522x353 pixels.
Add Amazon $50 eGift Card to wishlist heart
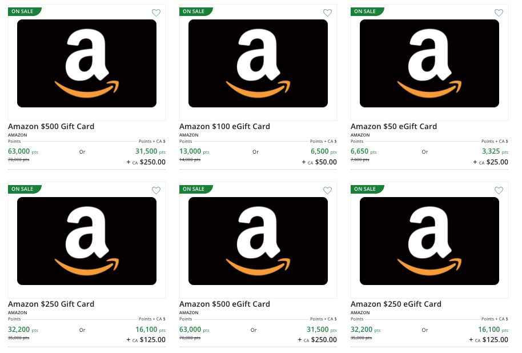point(499,13)
